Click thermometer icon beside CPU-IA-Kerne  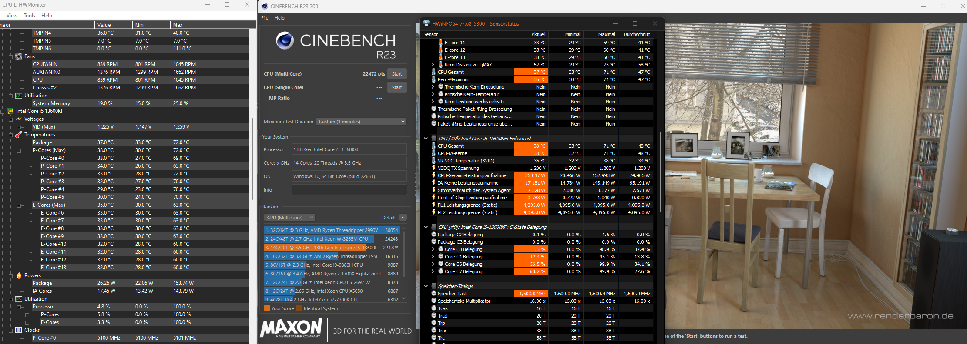(433, 153)
